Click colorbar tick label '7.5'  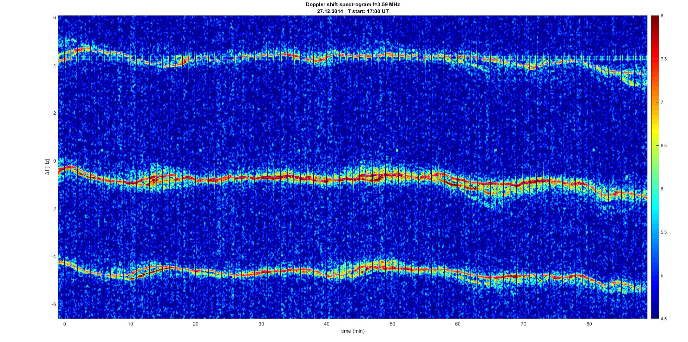click(x=664, y=59)
